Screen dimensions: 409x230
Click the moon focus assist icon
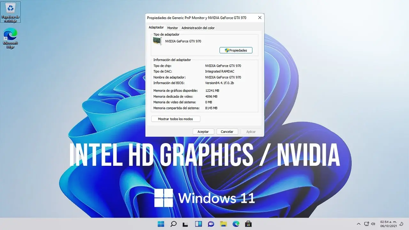click(401, 224)
